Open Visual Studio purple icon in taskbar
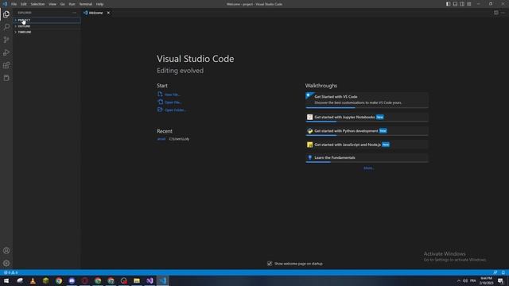Image resolution: width=509 pixels, height=286 pixels. tap(150, 280)
